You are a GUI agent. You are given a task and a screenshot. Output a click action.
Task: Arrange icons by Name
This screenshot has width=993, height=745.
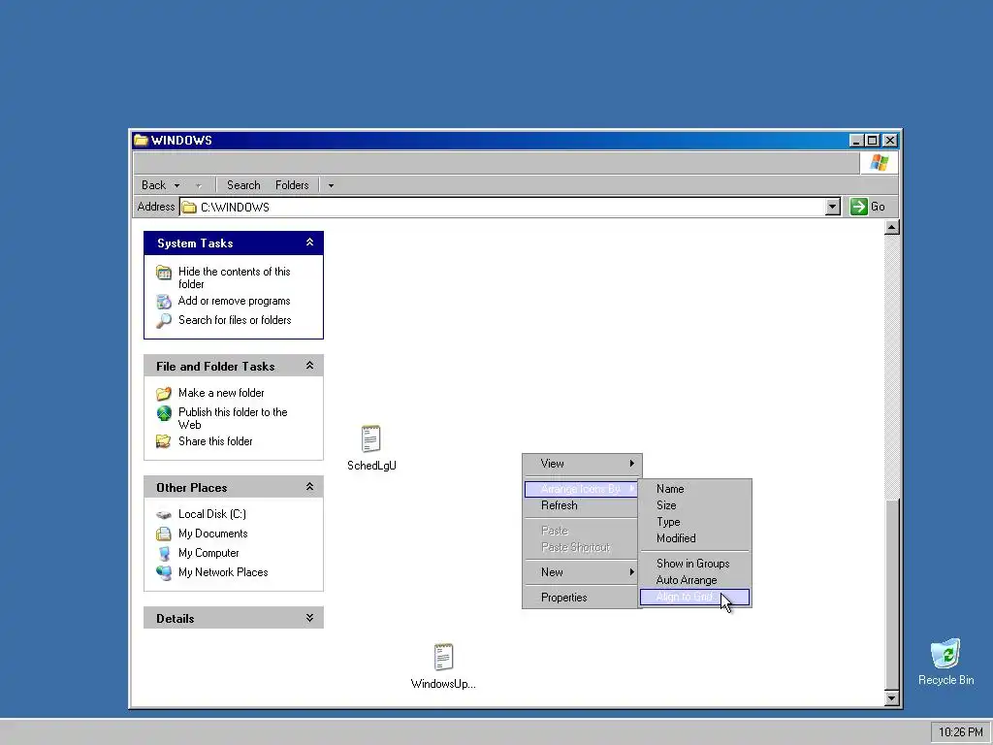pos(694,489)
